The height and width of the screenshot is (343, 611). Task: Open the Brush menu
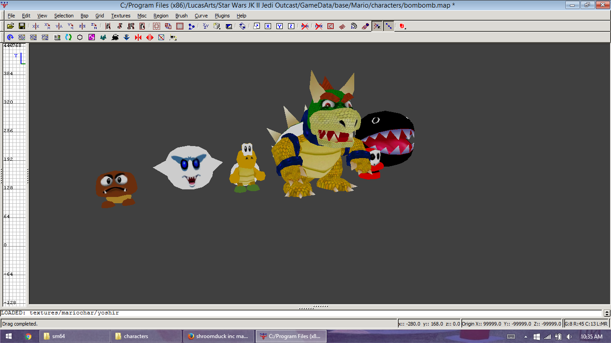click(x=182, y=16)
